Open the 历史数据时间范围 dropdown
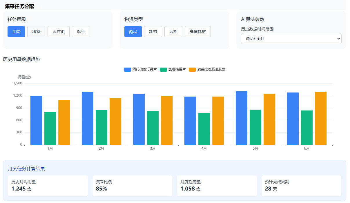The height and width of the screenshot is (203, 350). [291, 39]
